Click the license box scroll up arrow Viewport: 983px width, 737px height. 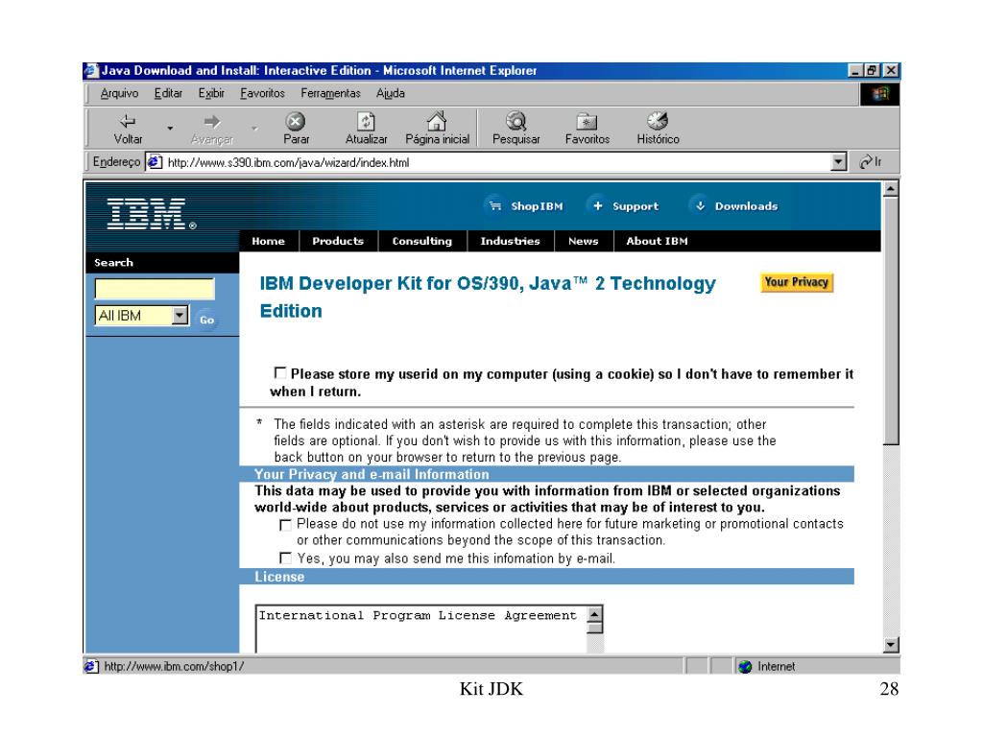click(x=595, y=613)
